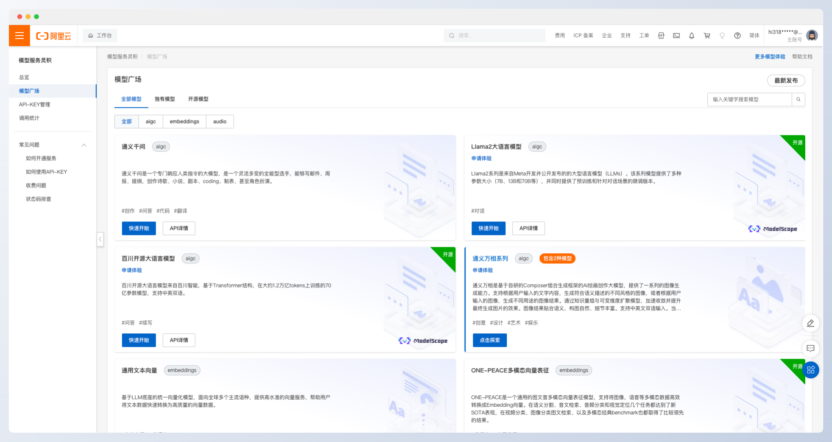The width and height of the screenshot is (832, 442).
Task: Click 快速开始 on 通义千问 card
Action: [x=139, y=228]
